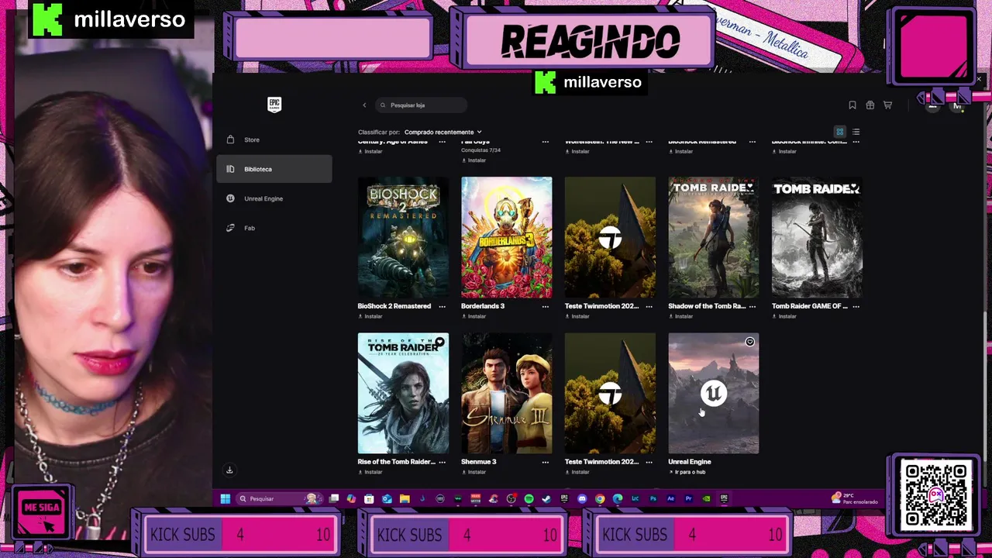Click Instalar under BioShock 2 Remastered

370,316
